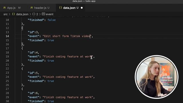Click the false value on line 10

[x=51, y=20]
